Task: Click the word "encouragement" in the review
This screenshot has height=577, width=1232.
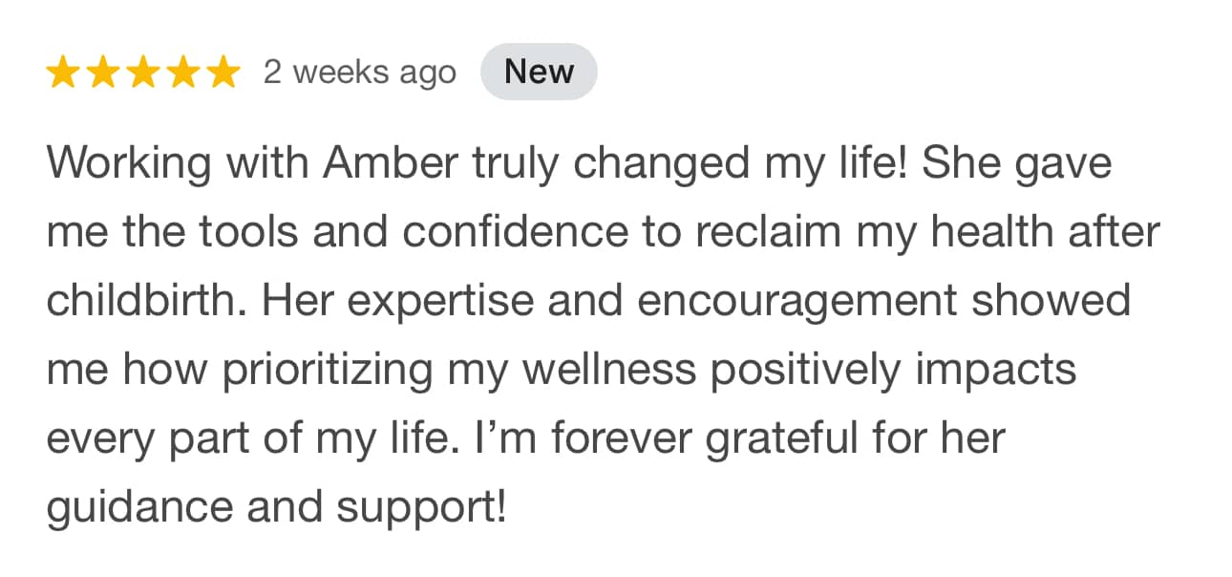Action: click(x=797, y=302)
